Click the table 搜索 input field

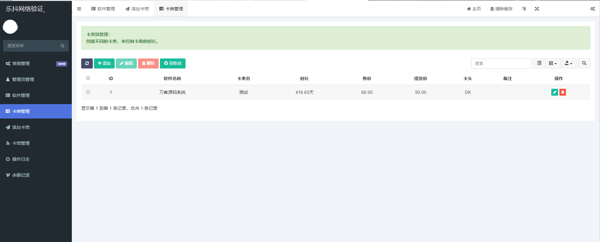[x=501, y=63]
